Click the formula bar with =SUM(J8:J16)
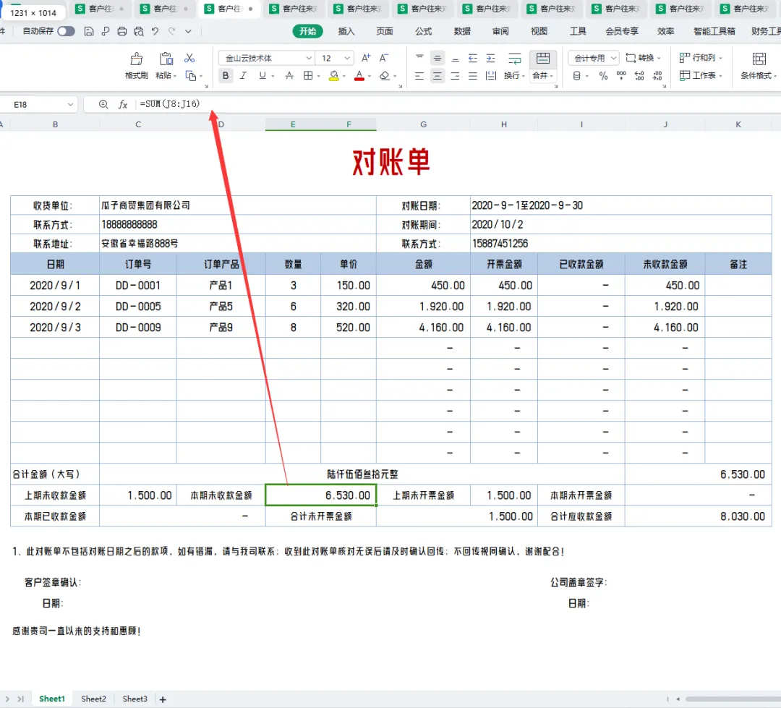Screen dimensions: 781x708 tap(458, 104)
